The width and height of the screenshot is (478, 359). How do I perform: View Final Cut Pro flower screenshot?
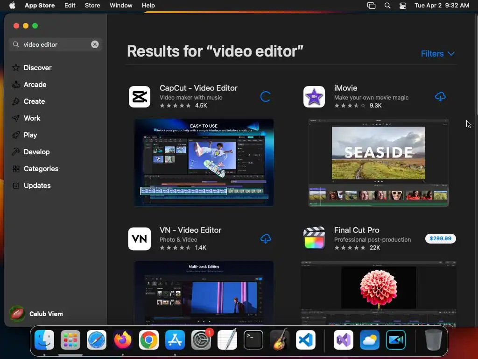point(378,293)
